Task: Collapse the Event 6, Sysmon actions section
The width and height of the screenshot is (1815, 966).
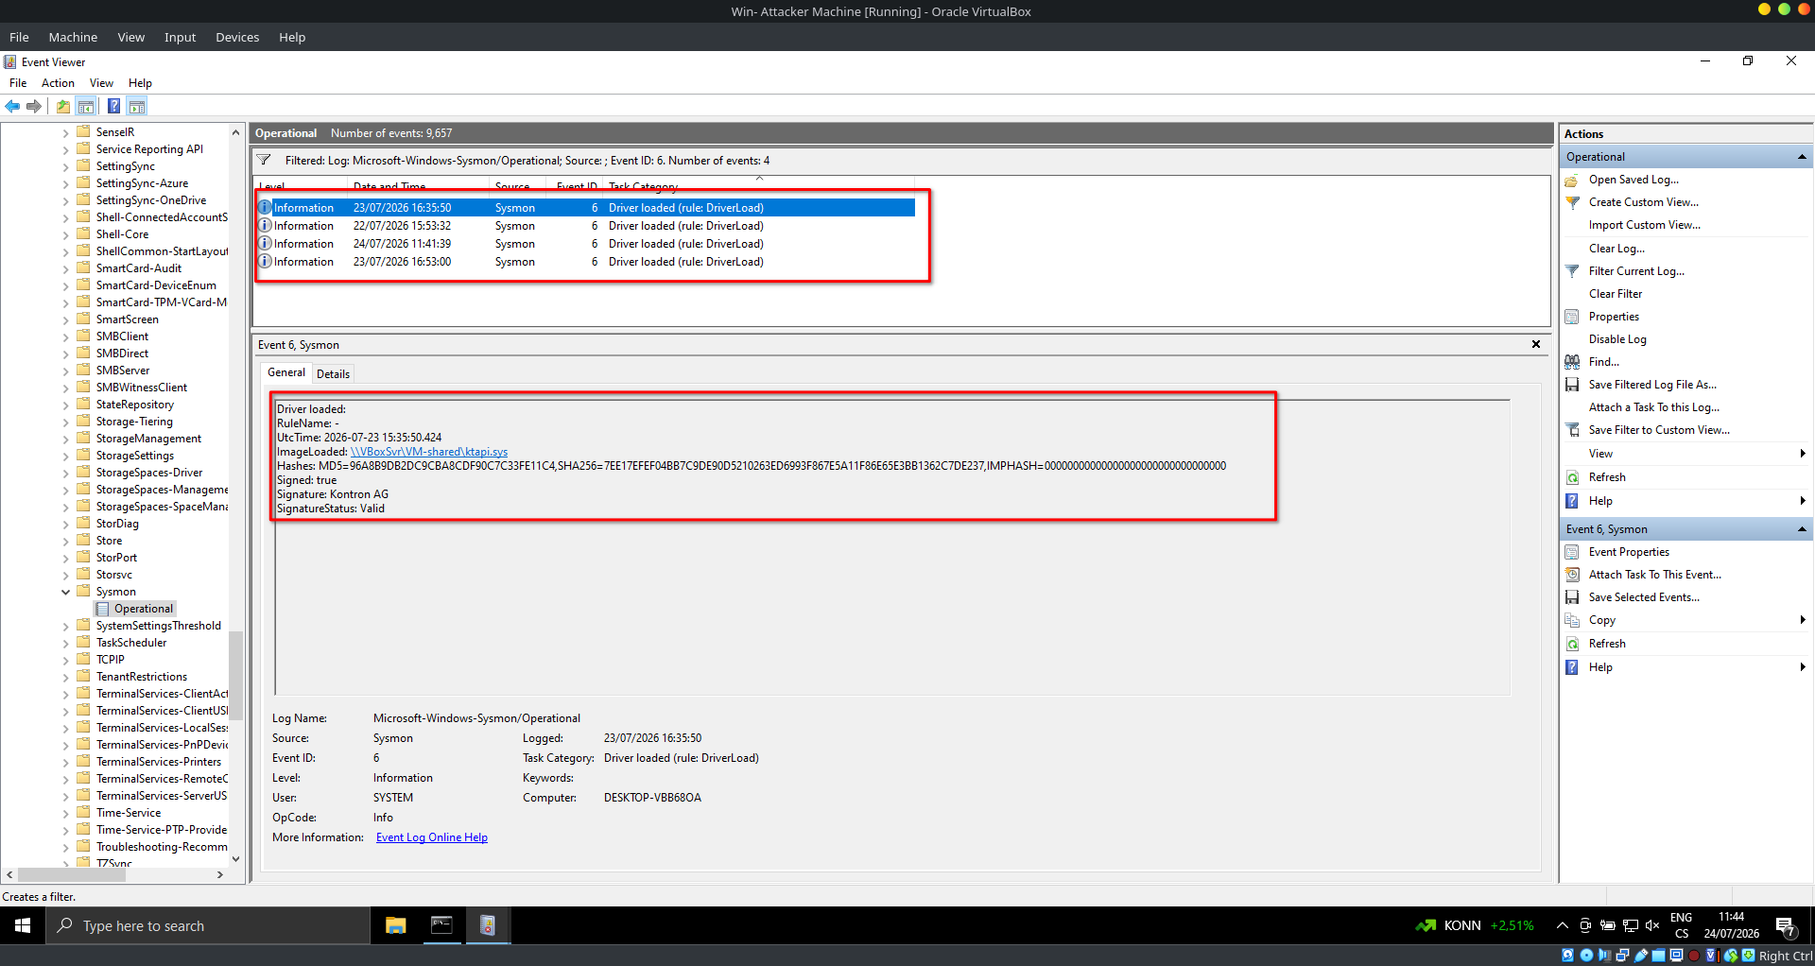Action: point(1802,529)
